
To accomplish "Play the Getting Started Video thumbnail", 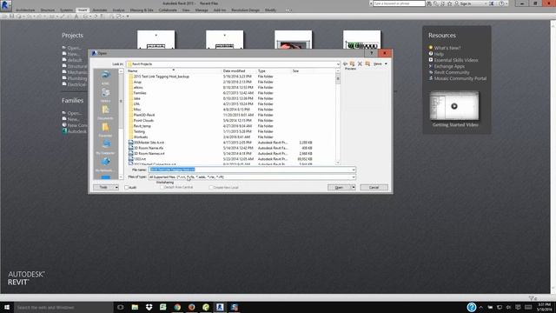I will pyautogui.click(x=454, y=106).
